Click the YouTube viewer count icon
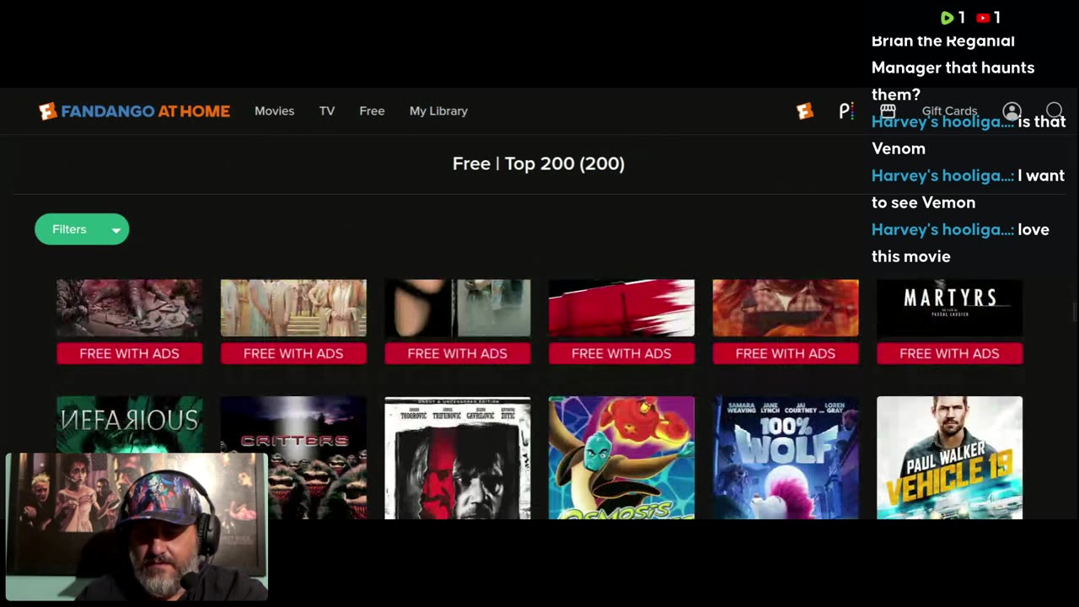 point(983,18)
